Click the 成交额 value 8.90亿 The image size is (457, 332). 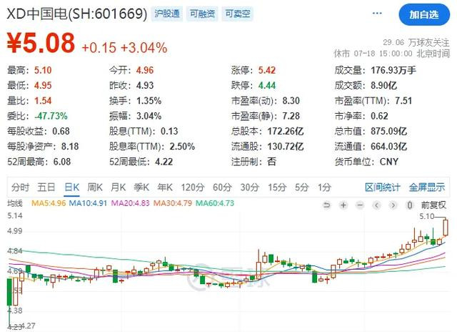384,85
